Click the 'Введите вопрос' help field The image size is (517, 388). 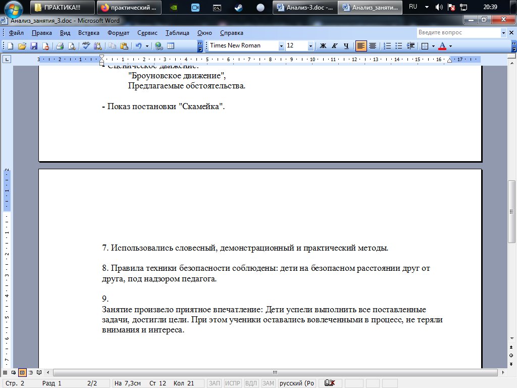click(x=458, y=33)
